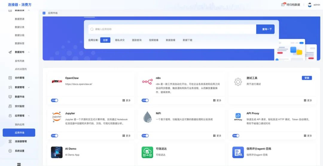Select the 全部 category filter
The height and width of the screenshot is (166, 323).
click(105, 40)
